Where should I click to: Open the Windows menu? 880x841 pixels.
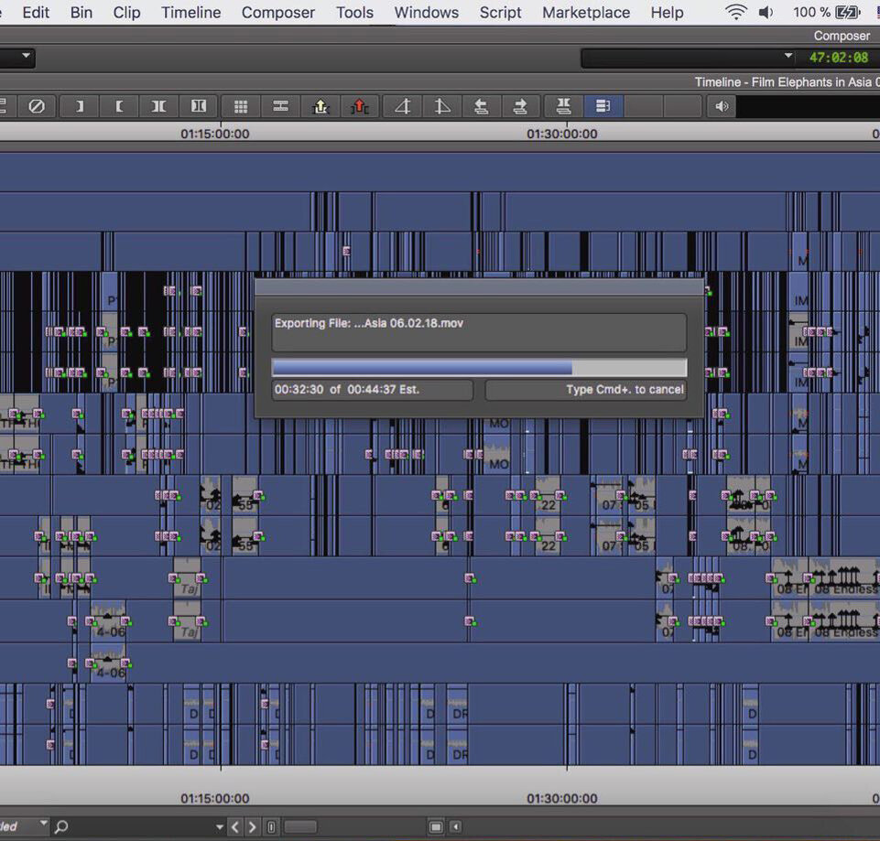coord(427,12)
